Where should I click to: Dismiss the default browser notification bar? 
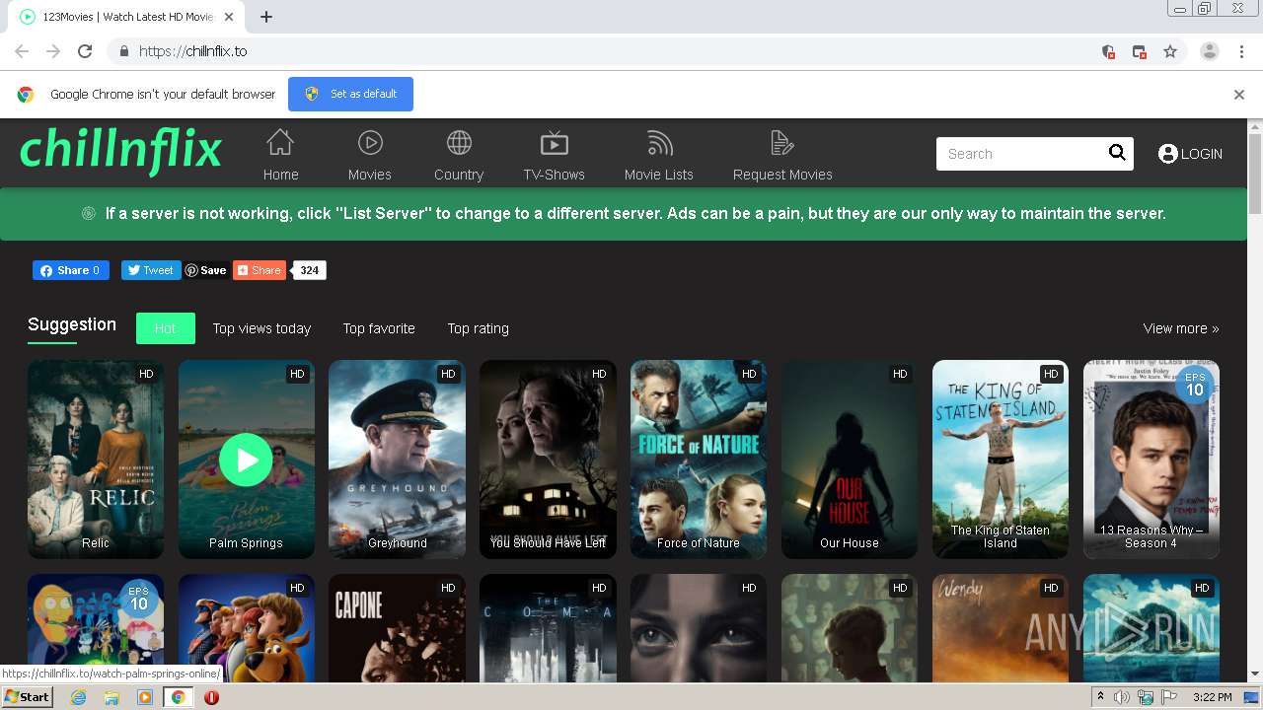(1239, 95)
